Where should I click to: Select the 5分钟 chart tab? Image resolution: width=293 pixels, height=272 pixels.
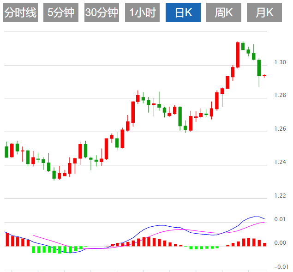(61, 13)
